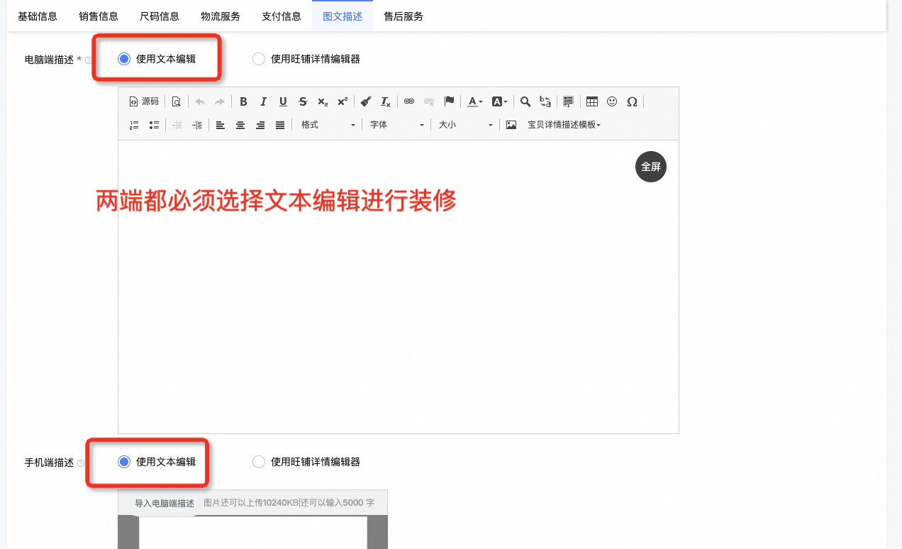Switch to the 基础信息 tab

click(38, 16)
